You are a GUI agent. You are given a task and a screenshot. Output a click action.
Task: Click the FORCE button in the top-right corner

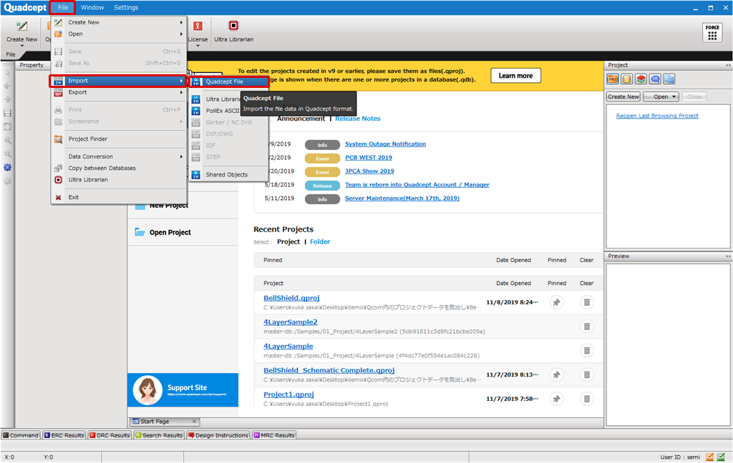[x=712, y=31]
